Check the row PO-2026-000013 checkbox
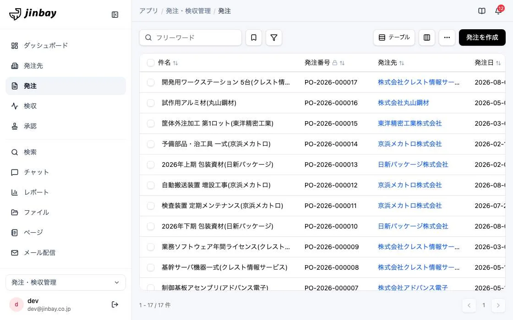Viewport: 513px width, 320px height. point(151,165)
